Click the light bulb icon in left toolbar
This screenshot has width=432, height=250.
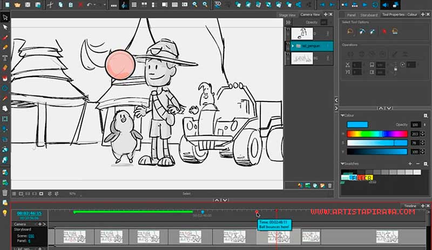click(5, 213)
